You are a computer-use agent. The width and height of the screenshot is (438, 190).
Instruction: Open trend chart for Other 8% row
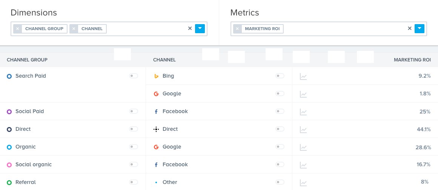click(303, 183)
